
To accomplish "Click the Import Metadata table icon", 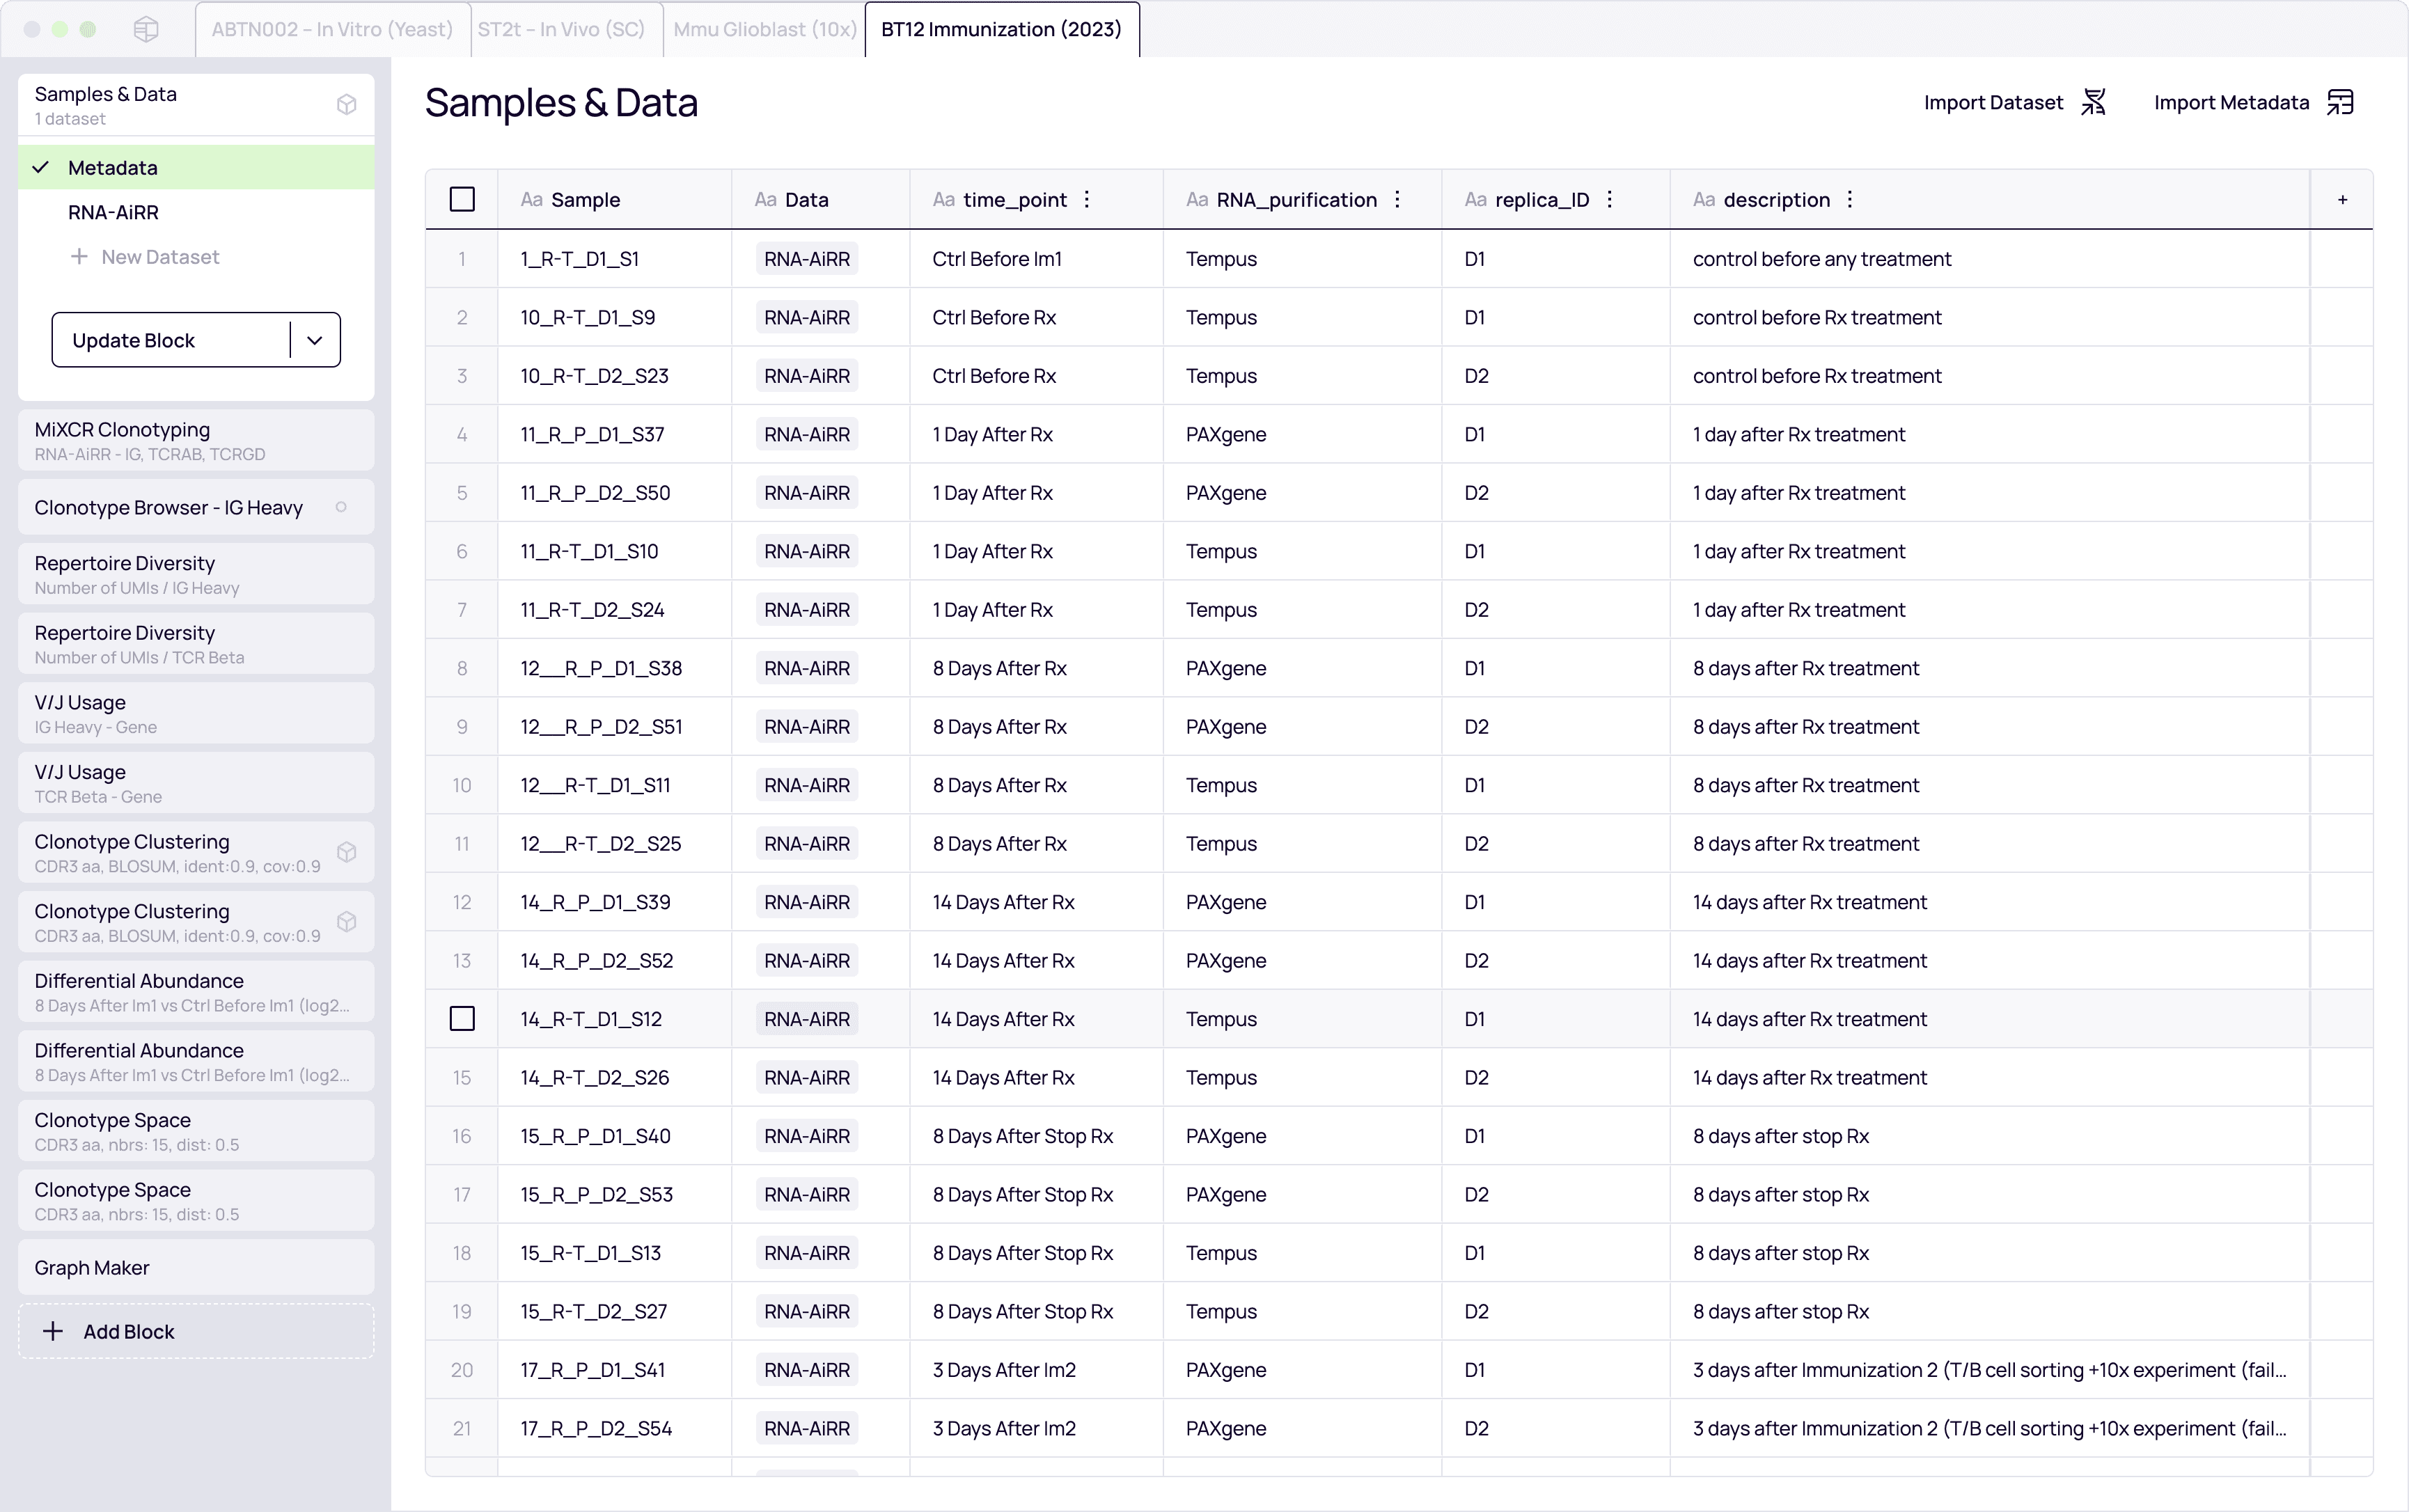I will coord(2340,102).
